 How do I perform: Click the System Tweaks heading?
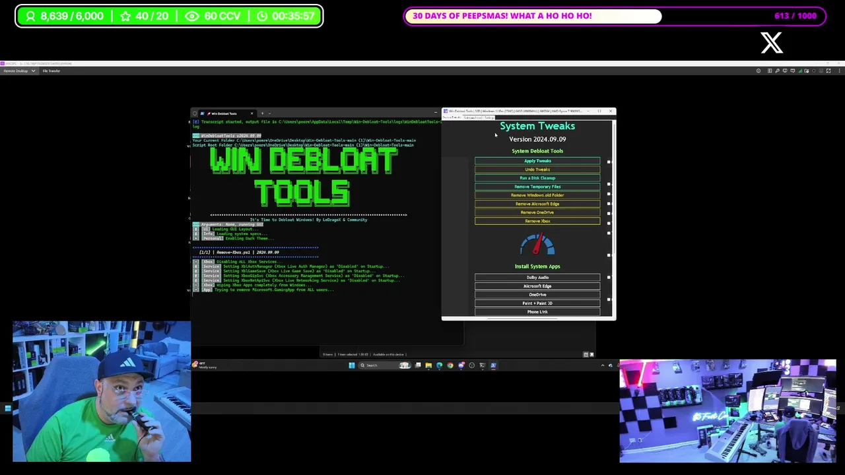click(537, 126)
